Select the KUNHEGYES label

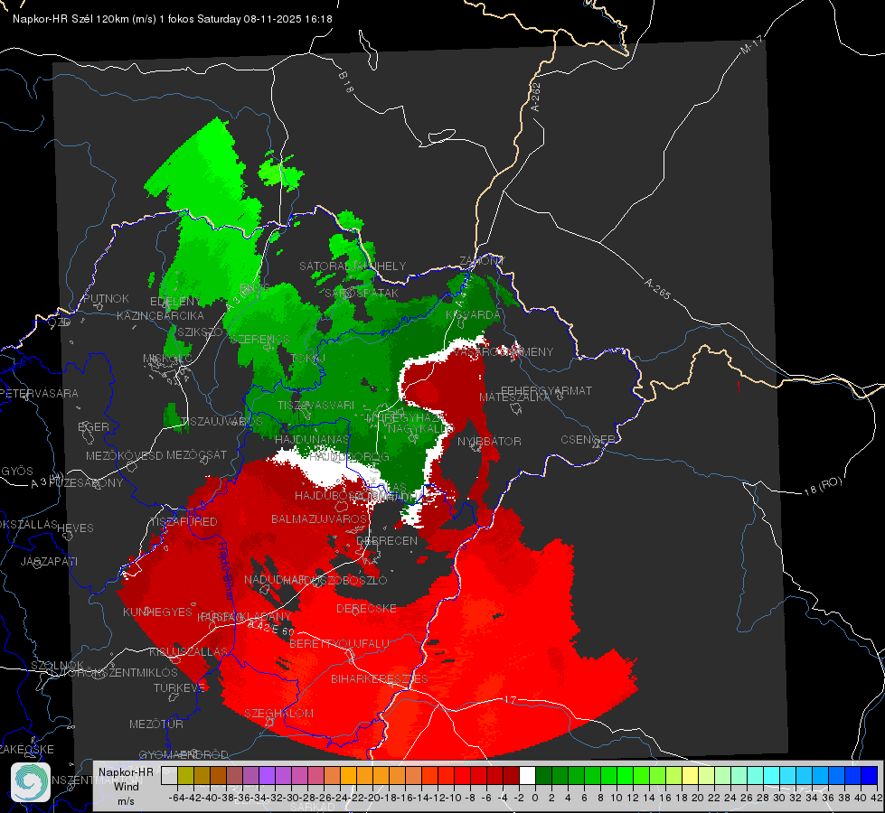click(x=157, y=612)
